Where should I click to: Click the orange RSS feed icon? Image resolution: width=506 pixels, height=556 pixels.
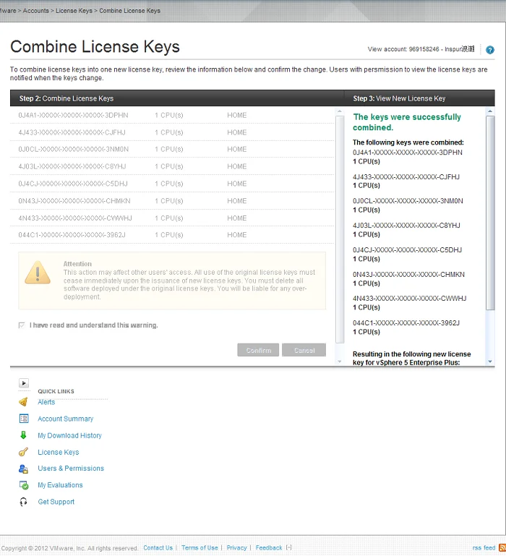[x=502, y=548]
